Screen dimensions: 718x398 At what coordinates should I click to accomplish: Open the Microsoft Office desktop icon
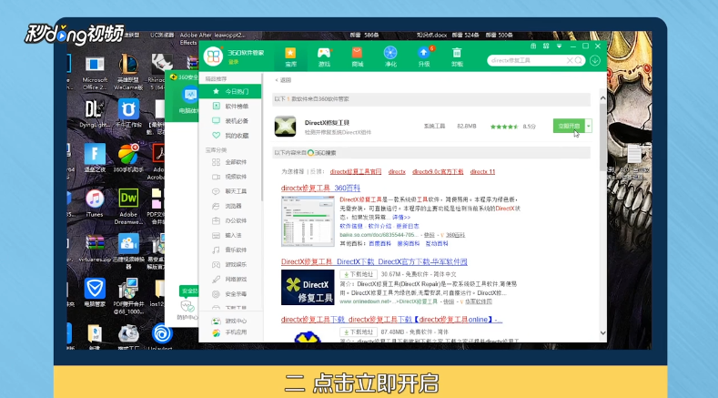coord(95,72)
